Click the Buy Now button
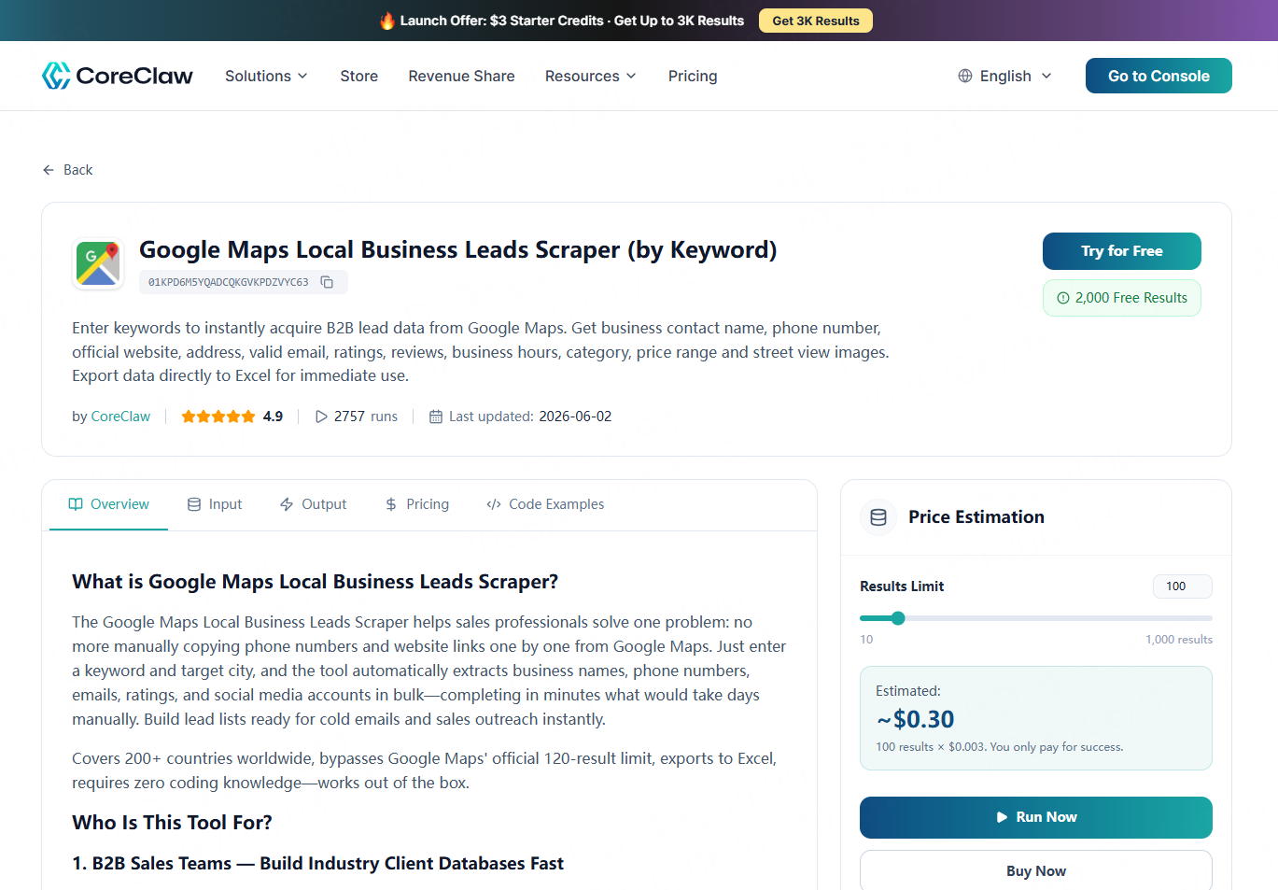The height and width of the screenshot is (890, 1278). [x=1036, y=870]
